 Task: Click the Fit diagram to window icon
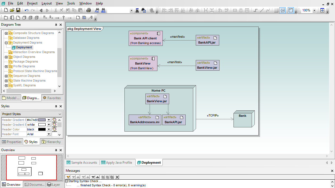pyautogui.click(x=322, y=10)
